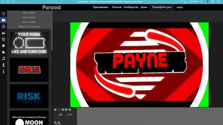Open the checkbox Options sidebar icon
This screenshot has width=223, height=125.
pos(3,26)
